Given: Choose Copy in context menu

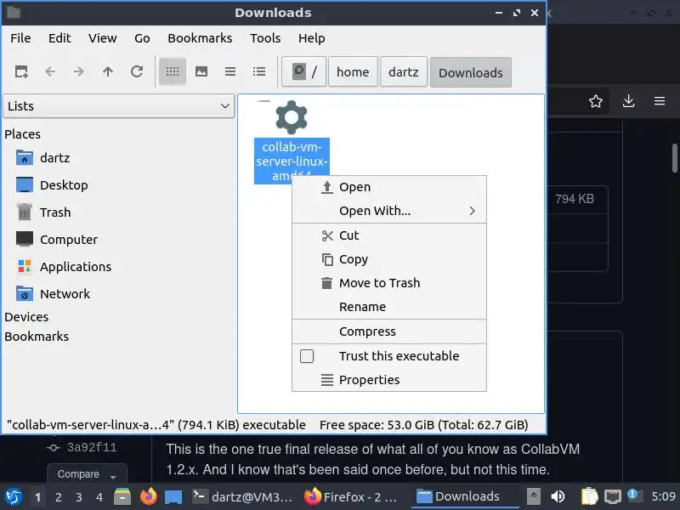Looking at the screenshot, I should 389,259.
